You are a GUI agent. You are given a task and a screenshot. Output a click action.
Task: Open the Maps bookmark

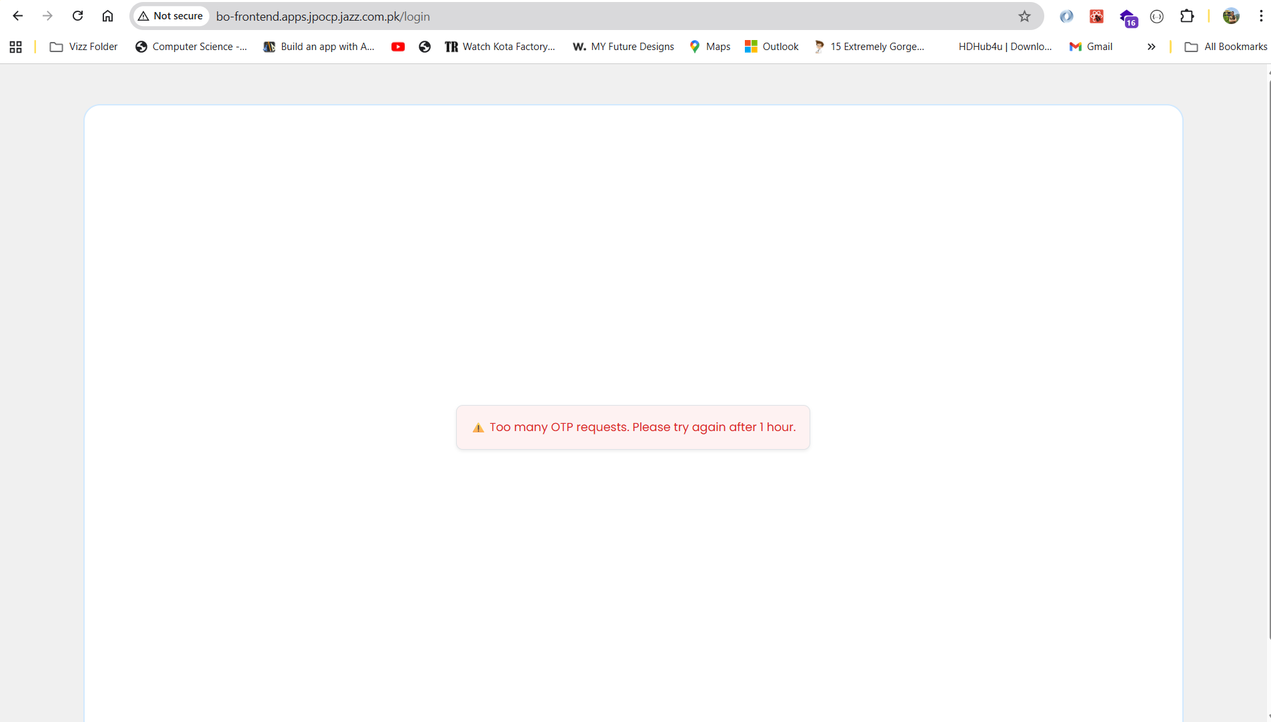[x=710, y=47]
